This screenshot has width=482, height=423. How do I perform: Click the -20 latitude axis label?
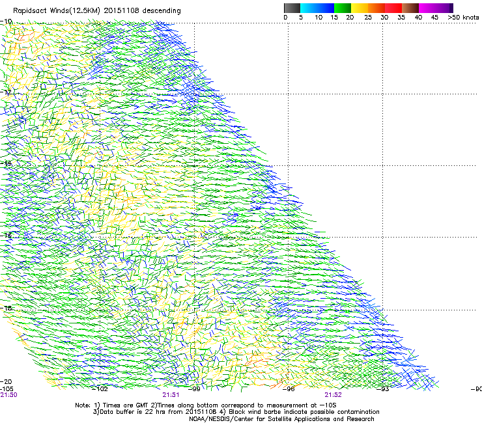tap(6, 381)
